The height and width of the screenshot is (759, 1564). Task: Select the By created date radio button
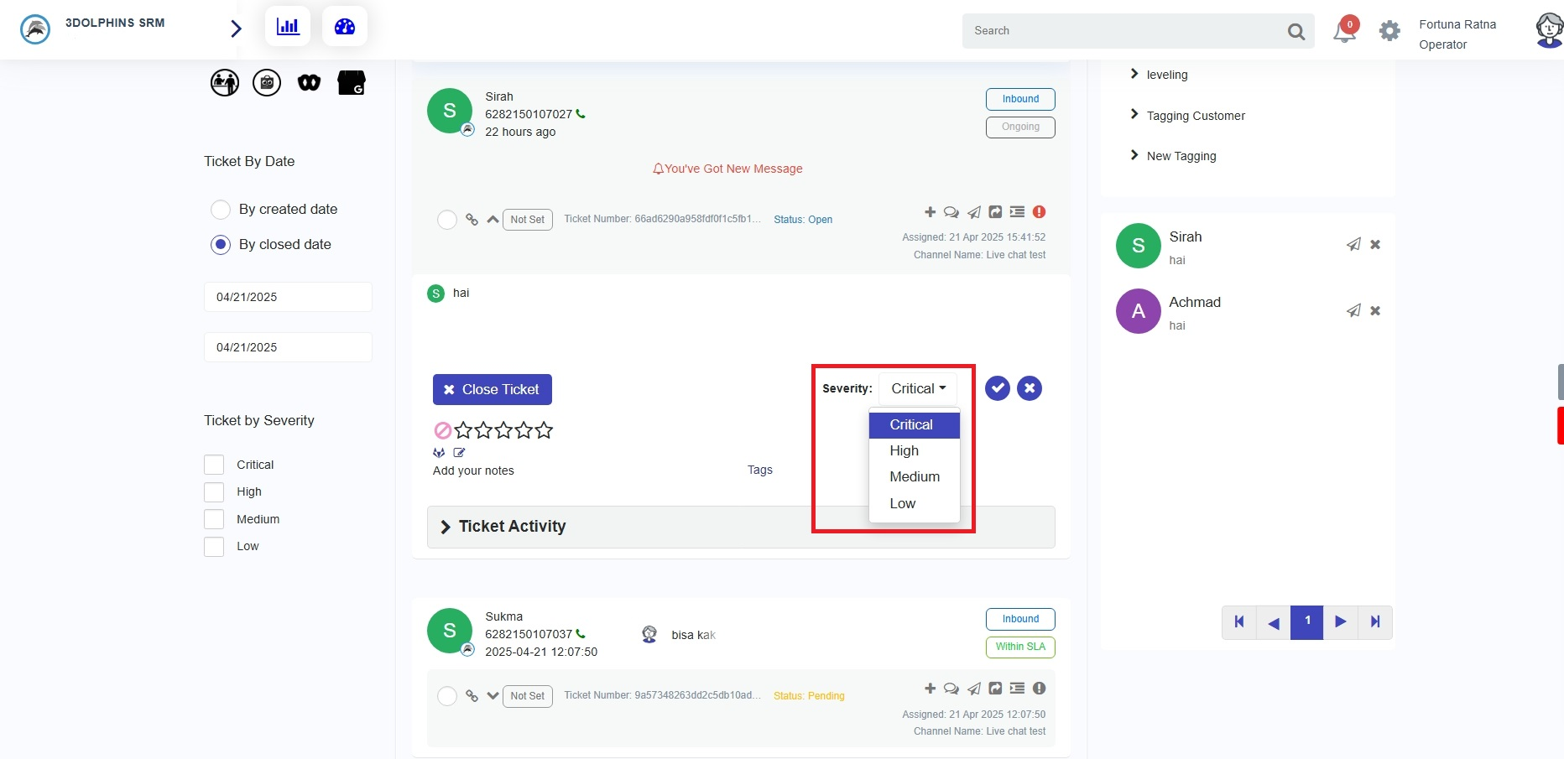coord(221,209)
